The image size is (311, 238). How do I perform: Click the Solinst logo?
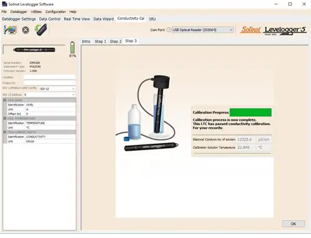[251, 30]
